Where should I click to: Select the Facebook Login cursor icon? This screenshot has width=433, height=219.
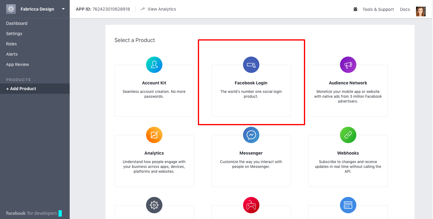coord(251,65)
